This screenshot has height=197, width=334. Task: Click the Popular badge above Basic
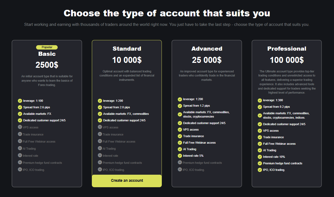click(47, 47)
